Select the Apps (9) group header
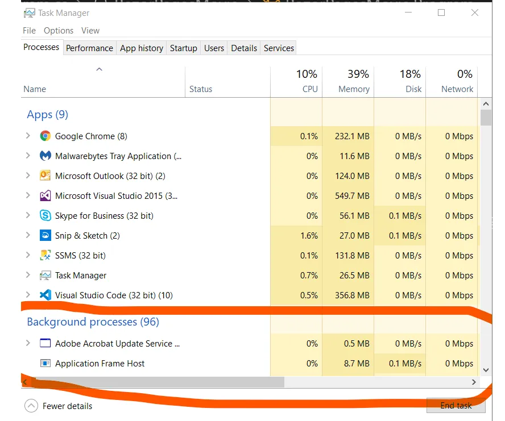505x421 pixels. click(x=47, y=115)
